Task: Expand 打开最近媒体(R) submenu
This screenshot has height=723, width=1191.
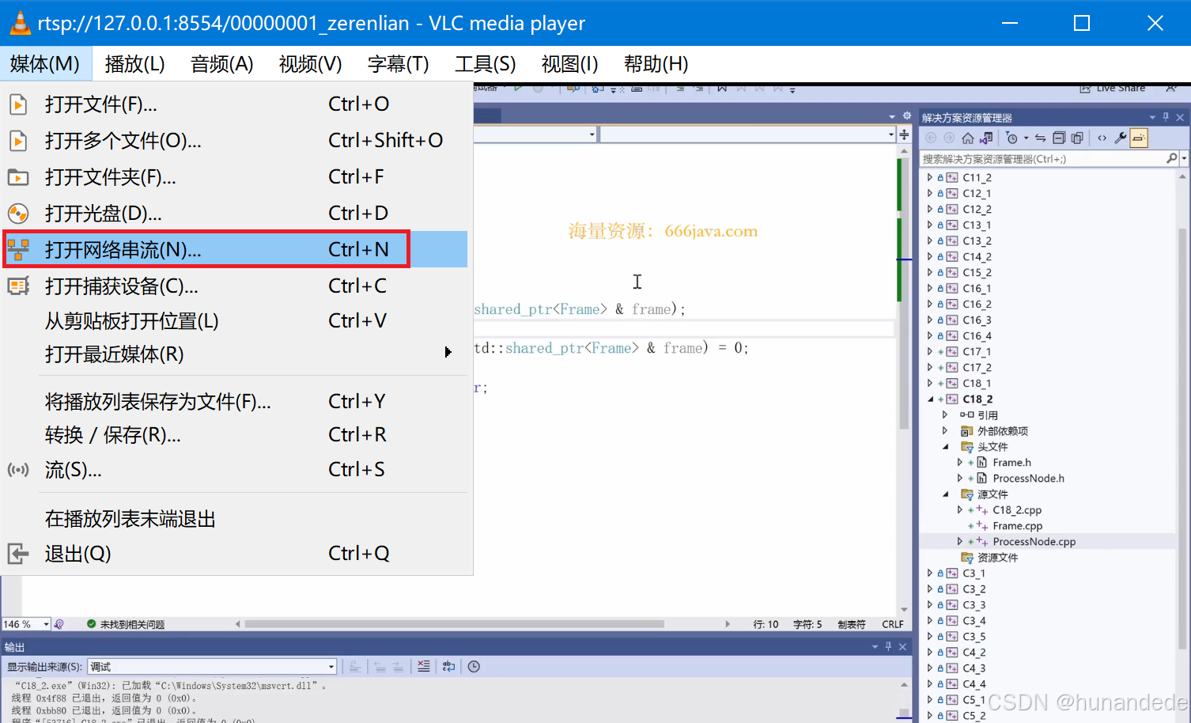Action: pyautogui.click(x=236, y=354)
